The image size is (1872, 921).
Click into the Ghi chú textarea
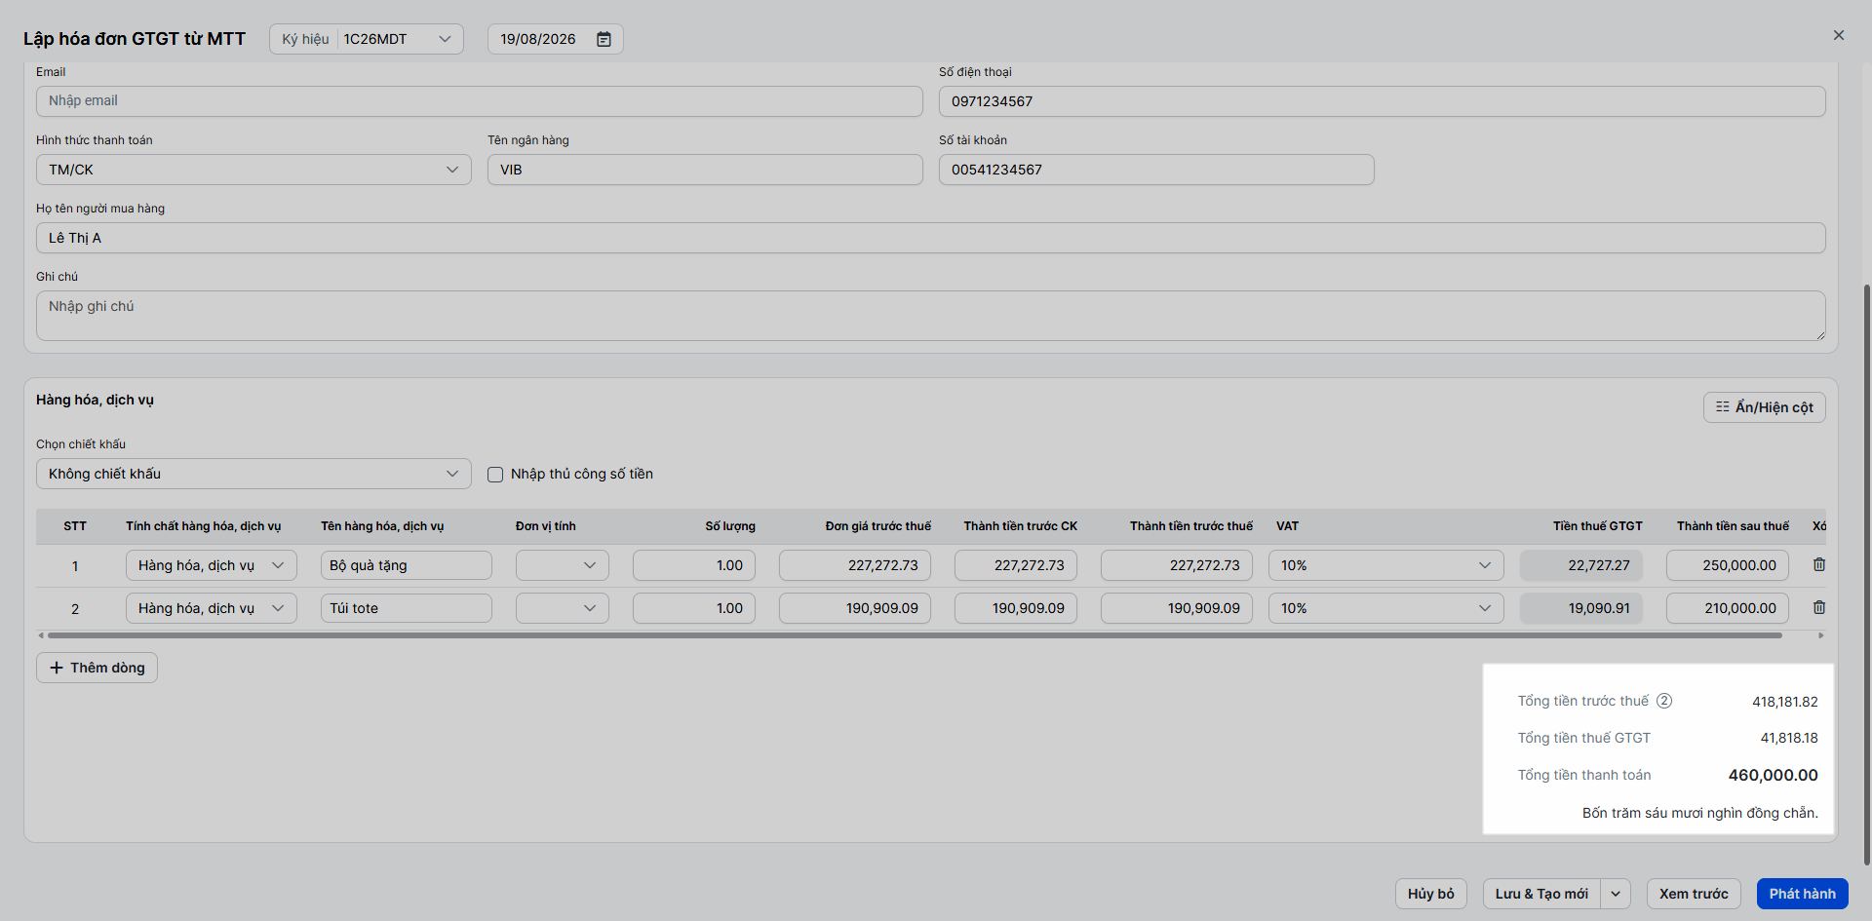pos(930,316)
